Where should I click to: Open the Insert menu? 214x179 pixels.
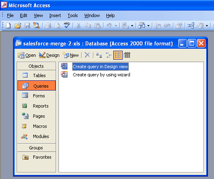click(x=55, y=15)
